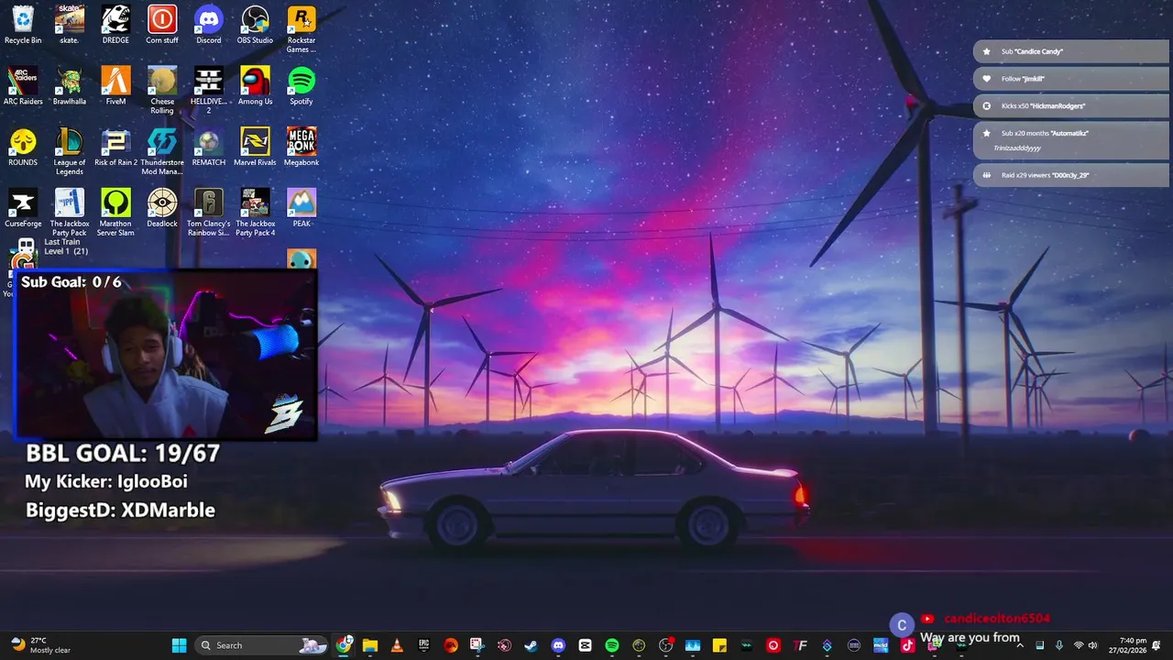Select the FiveM desktop shortcut
This screenshot has width=1173, height=660.
(x=115, y=86)
